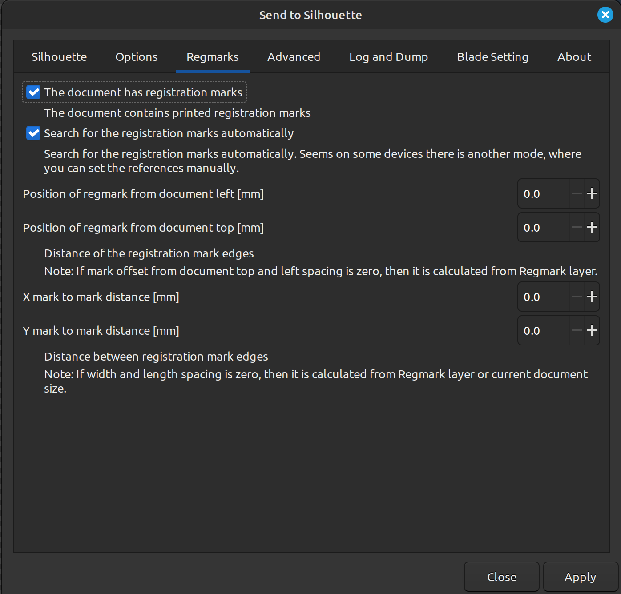Switch to the Blade Setting tab

pos(493,57)
